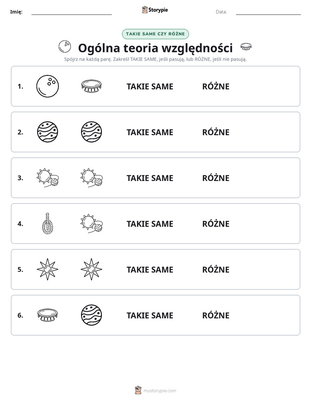Choose TAKIE SAME for row 2
Screen dimensions: 311x403
150,132
